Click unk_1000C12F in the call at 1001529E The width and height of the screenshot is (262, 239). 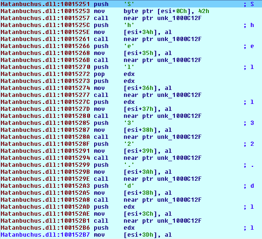pyautogui.click(x=179, y=179)
